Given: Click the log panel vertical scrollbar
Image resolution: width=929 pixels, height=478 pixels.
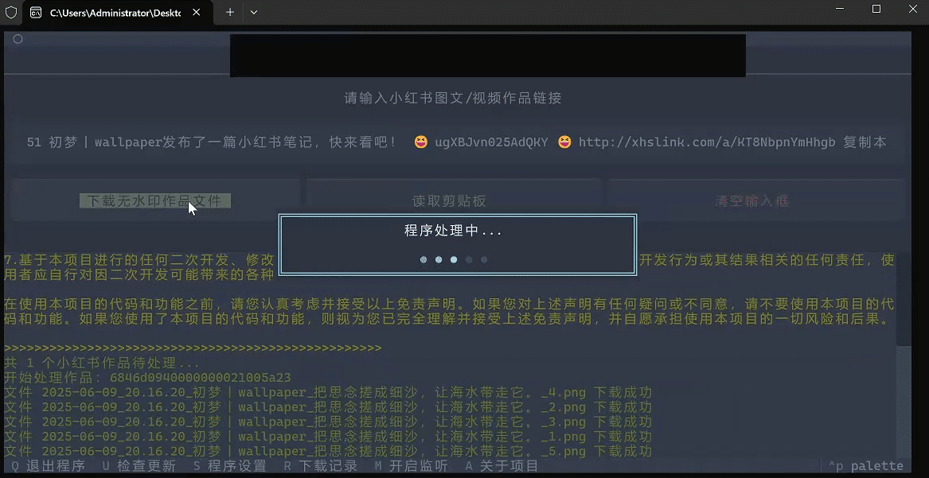Looking at the screenshot, I should [x=903, y=355].
